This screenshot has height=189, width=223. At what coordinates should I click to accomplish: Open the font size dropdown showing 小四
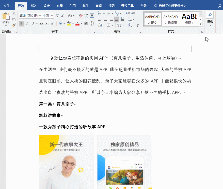tap(52, 16)
